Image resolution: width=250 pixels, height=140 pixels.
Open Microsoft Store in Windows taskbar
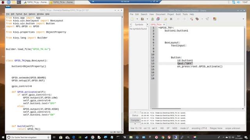pyautogui.click(x=61, y=137)
